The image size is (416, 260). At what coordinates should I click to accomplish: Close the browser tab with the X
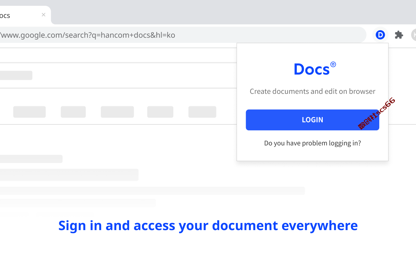44,15
